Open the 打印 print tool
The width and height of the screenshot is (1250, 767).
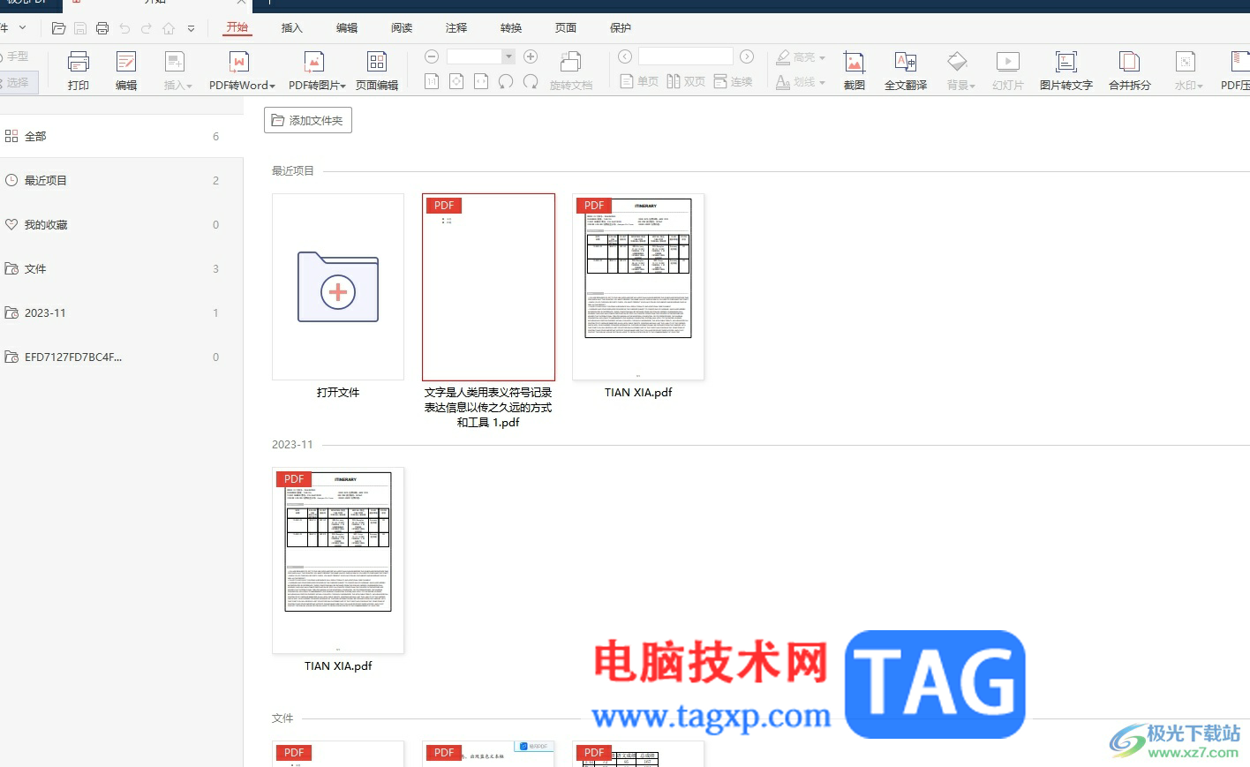[x=79, y=71]
